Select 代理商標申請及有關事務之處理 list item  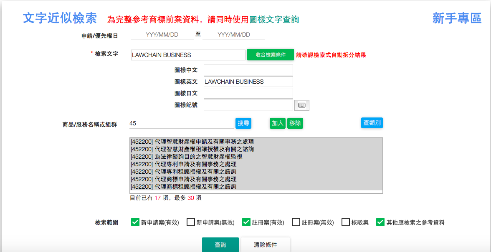(x=256, y=179)
